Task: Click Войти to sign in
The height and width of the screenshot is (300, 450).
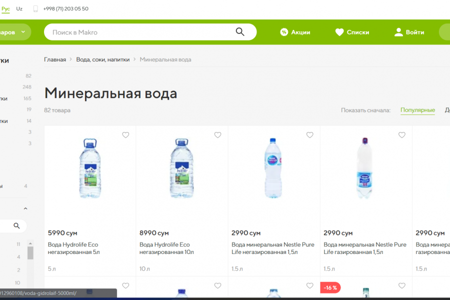Action: coord(415,32)
